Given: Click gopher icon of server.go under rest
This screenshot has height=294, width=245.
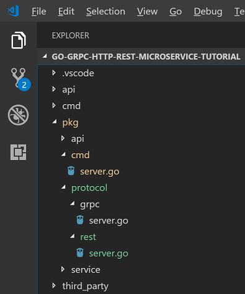Looking at the screenshot, I should (80, 253).
